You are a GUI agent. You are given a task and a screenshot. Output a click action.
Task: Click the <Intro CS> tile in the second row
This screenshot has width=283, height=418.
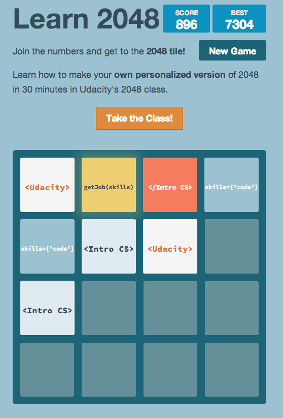pos(109,246)
